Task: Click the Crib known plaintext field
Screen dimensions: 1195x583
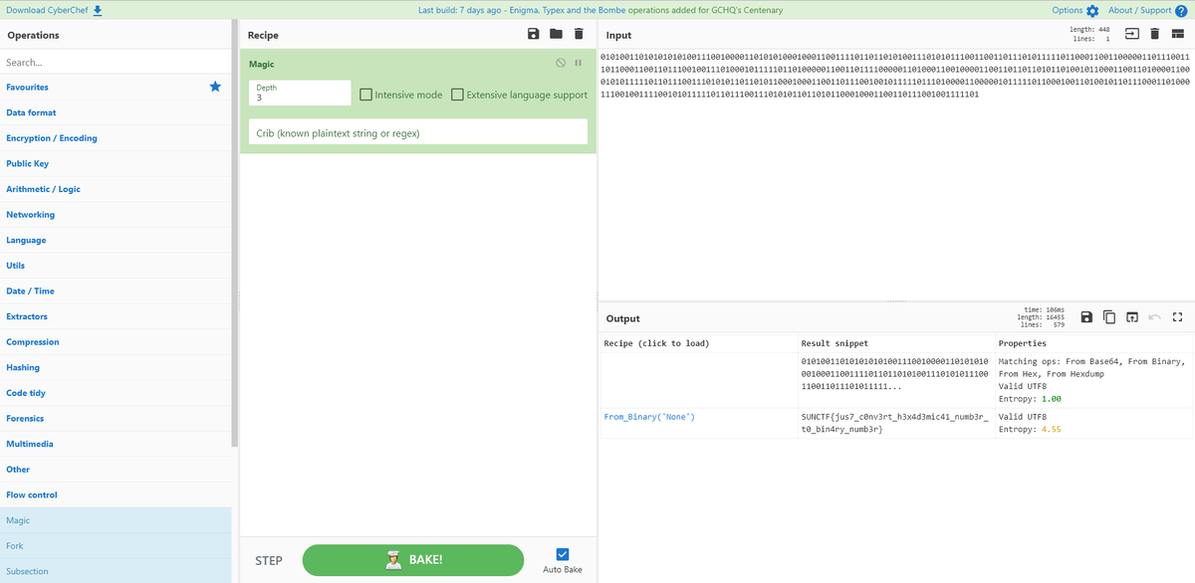Action: (x=417, y=131)
